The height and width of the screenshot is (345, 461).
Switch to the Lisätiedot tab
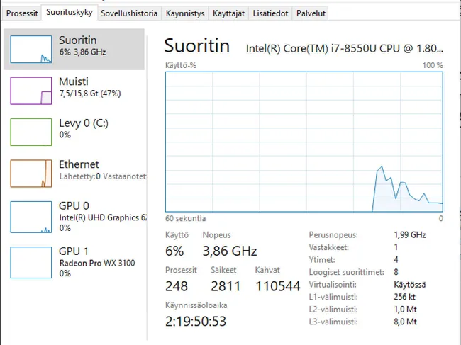tap(271, 13)
